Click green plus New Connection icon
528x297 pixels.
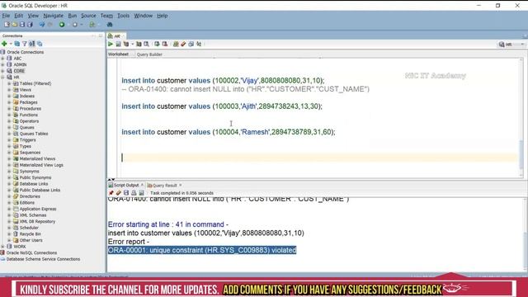[x=4, y=44]
